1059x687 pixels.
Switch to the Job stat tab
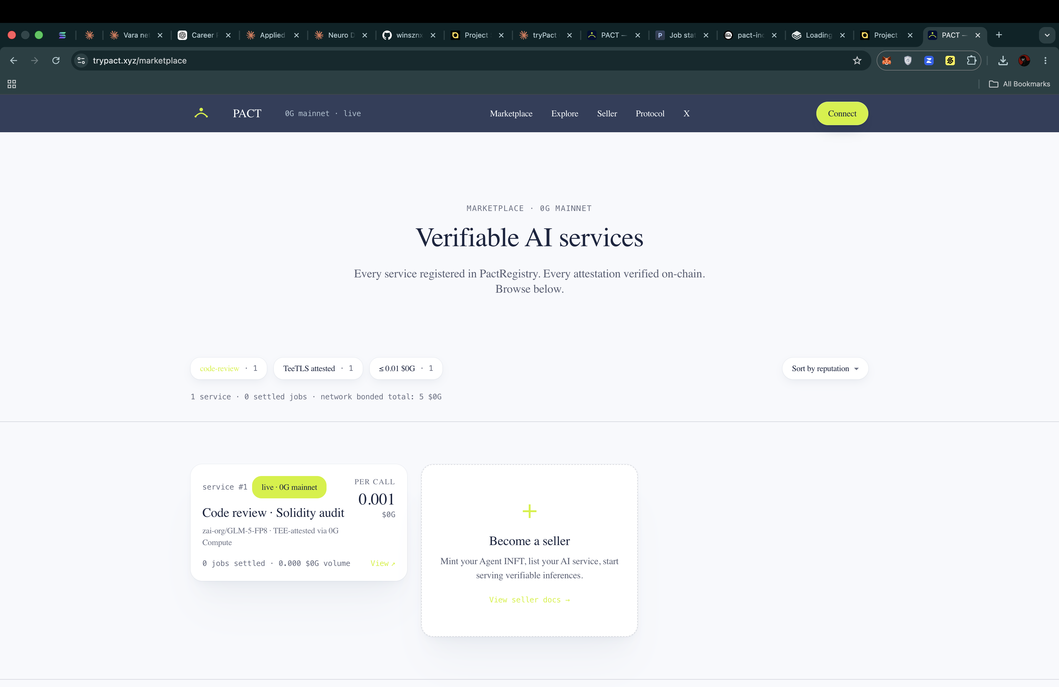[682, 35]
